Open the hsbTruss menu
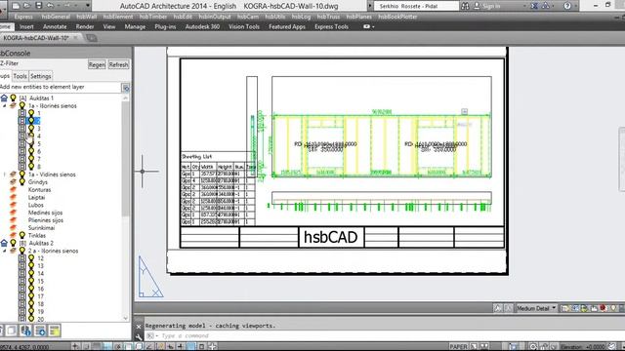Image resolution: width=625 pixels, height=351 pixels. click(x=328, y=17)
